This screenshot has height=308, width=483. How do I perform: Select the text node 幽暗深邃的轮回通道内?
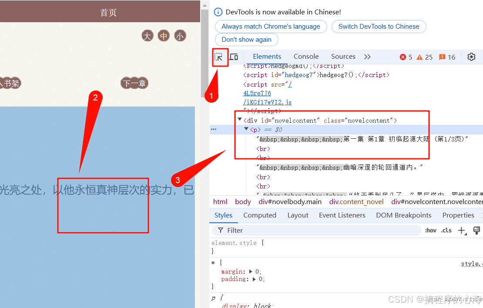pos(339,167)
